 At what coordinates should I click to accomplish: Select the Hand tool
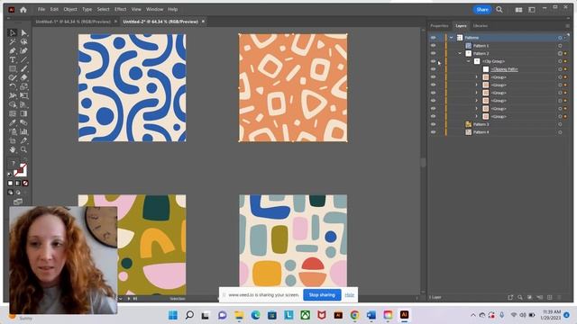[13, 149]
